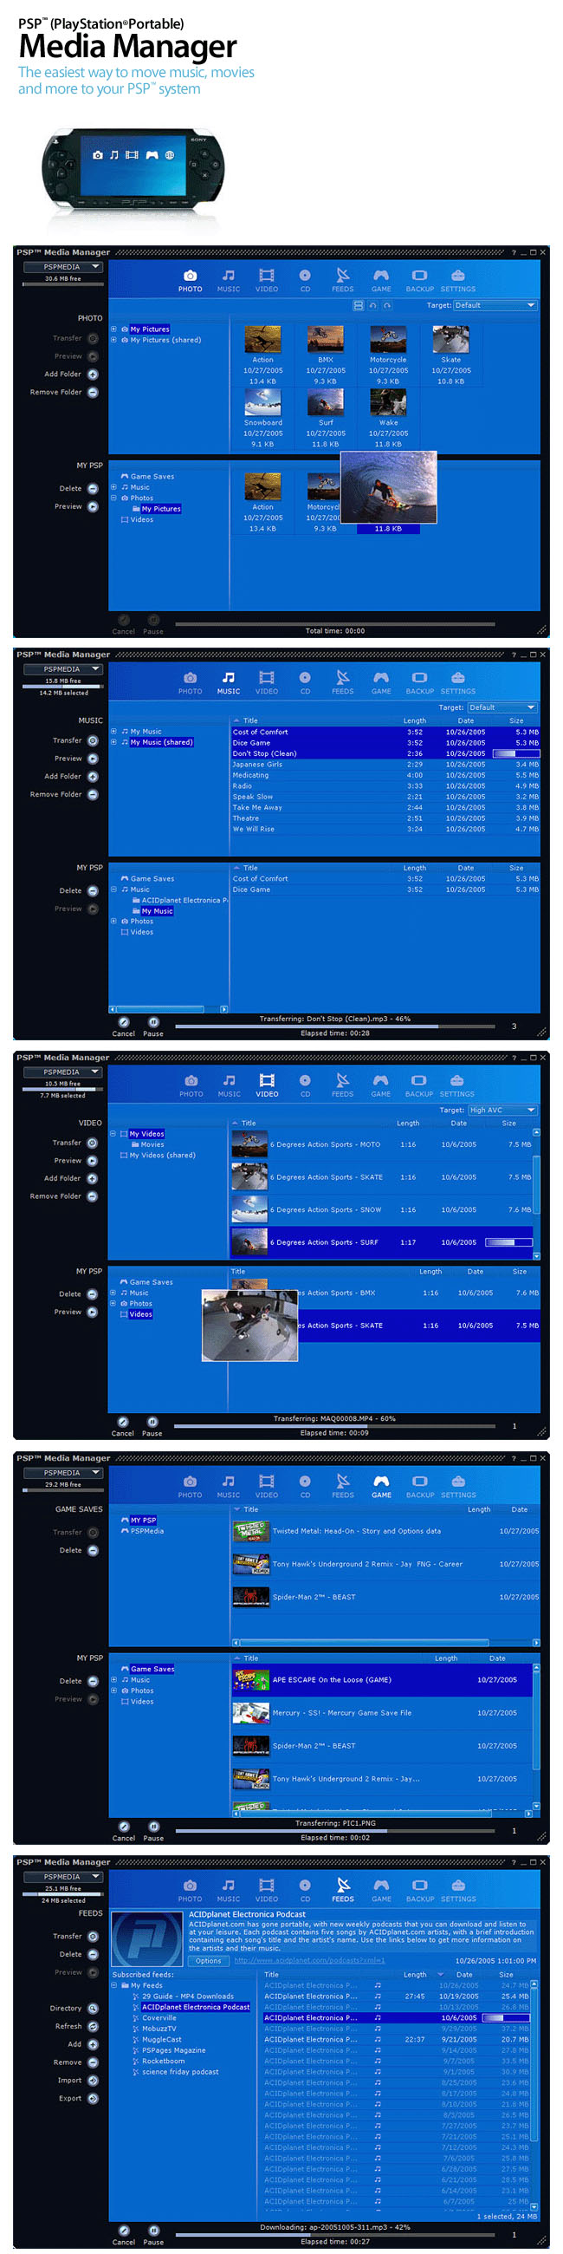Click the VIDEO filmstrip icon in the Music window
The image size is (563, 2254).
coord(267,677)
